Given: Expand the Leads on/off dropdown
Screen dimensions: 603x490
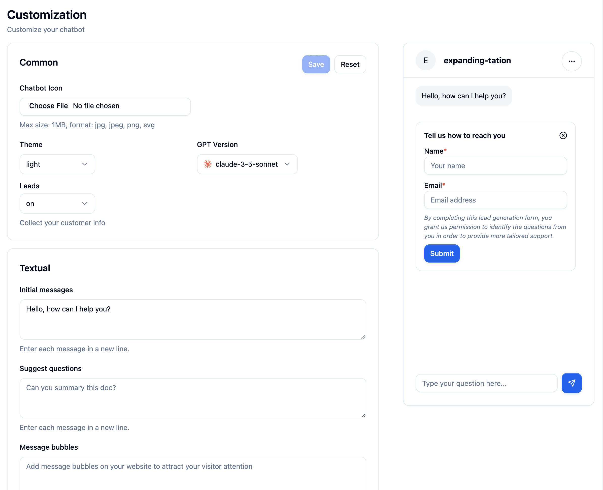Looking at the screenshot, I should [x=57, y=204].
